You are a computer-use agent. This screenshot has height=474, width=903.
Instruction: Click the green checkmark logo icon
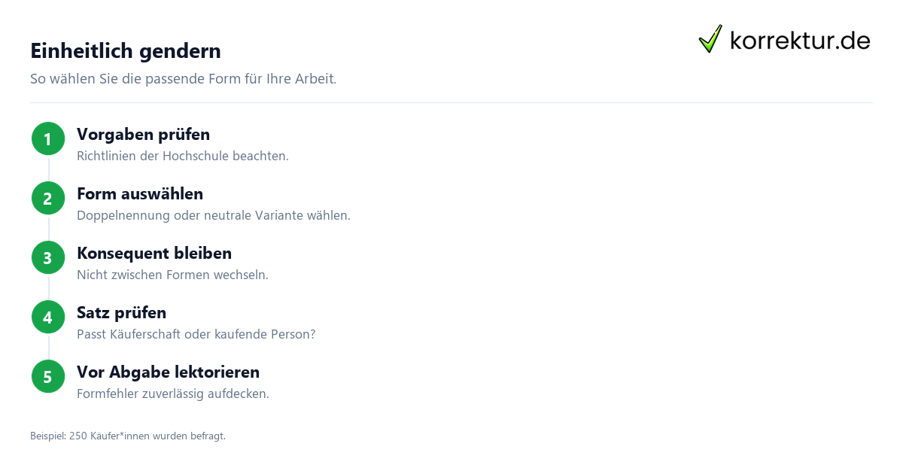click(710, 39)
